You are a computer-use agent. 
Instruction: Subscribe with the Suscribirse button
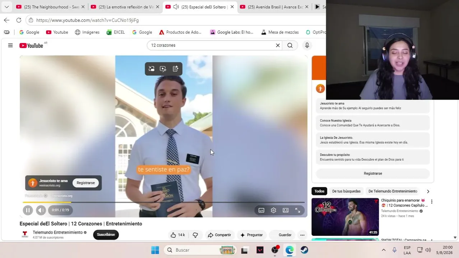pos(106,235)
